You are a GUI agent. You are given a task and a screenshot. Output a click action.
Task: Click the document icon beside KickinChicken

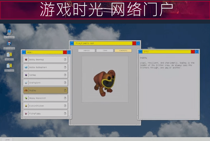coord(65,106)
